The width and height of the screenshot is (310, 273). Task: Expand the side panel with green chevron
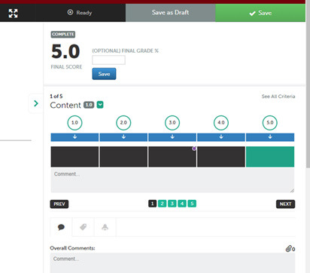coord(36,103)
